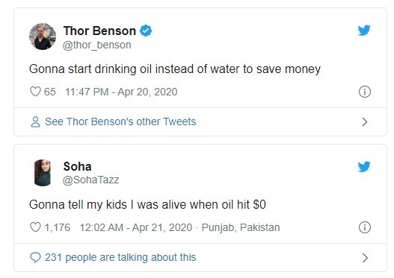Open Thor Benson's profile photo

tap(43, 37)
